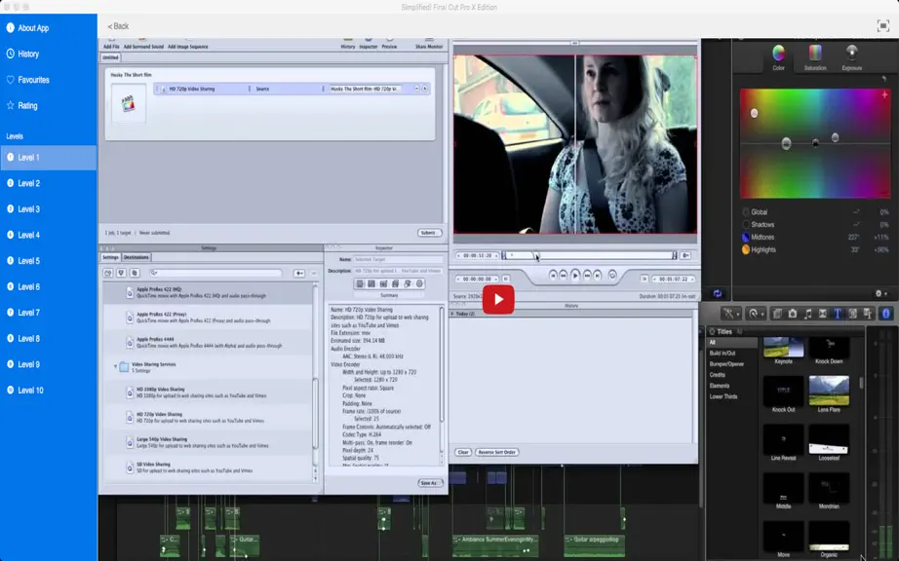Select the Highlights color control row
The height and width of the screenshot is (561, 899).
click(x=815, y=249)
